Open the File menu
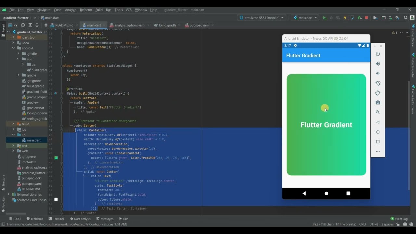The image size is (416, 234). coord(12,10)
